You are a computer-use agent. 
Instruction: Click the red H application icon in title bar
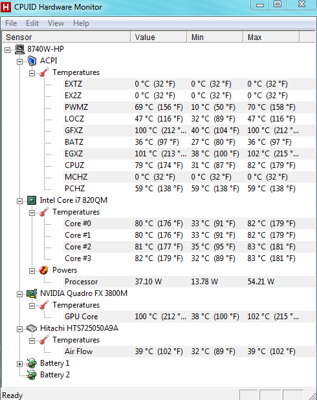6,7
